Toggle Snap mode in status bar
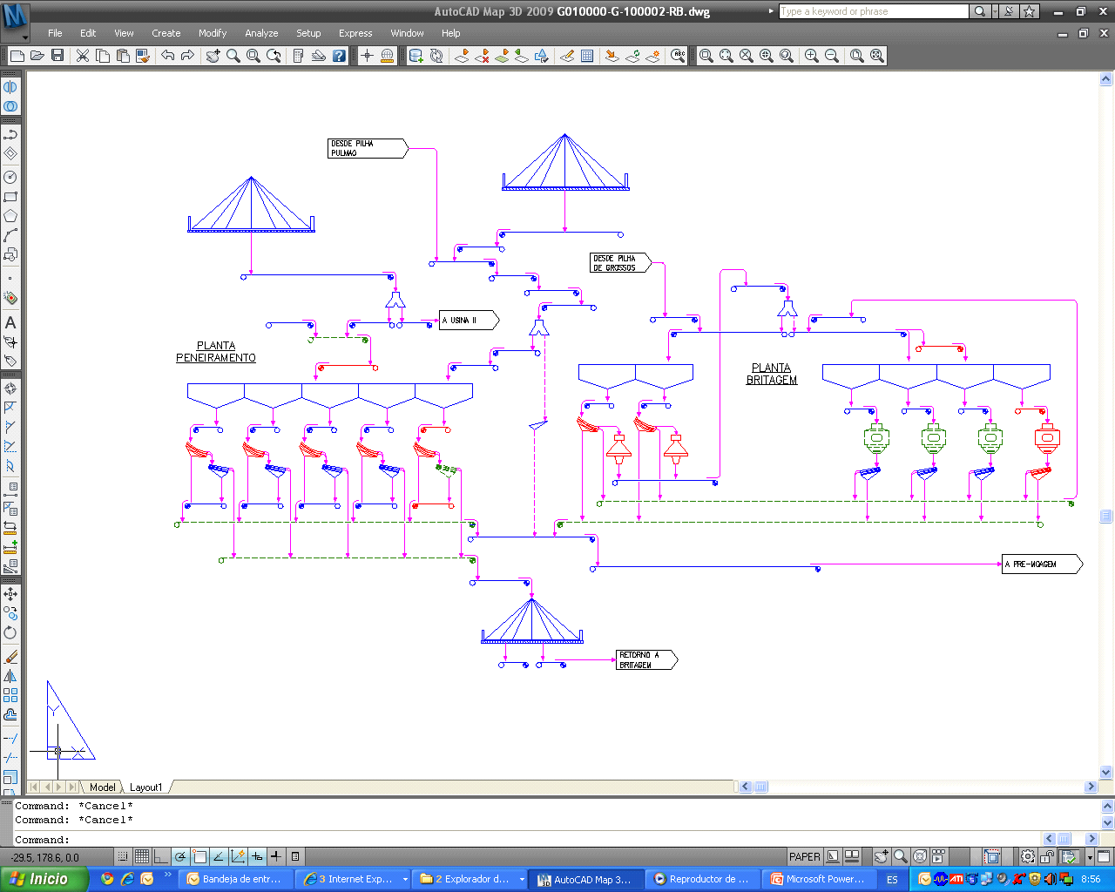The width and height of the screenshot is (1115, 892). point(123,857)
